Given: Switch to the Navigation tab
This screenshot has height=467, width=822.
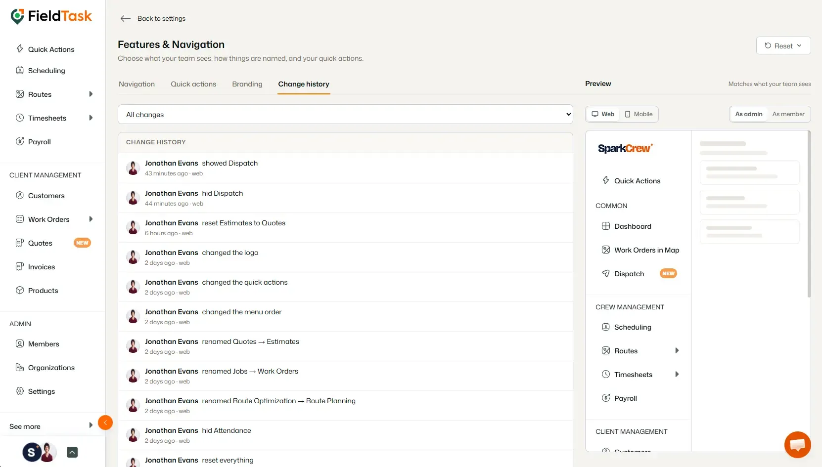Looking at the screenshot, I should tap(137, 84).
